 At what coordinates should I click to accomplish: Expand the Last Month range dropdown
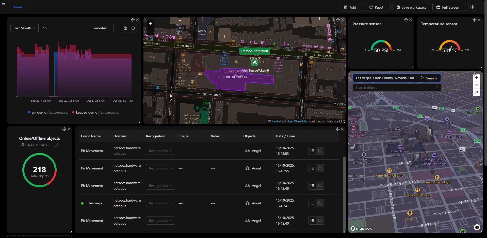[24, 28]
